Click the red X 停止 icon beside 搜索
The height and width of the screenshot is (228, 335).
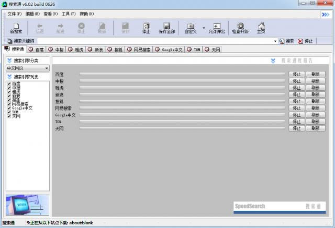[300, 41]
